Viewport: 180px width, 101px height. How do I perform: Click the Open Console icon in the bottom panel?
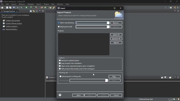pyautogui.click(x=170, y=77)
